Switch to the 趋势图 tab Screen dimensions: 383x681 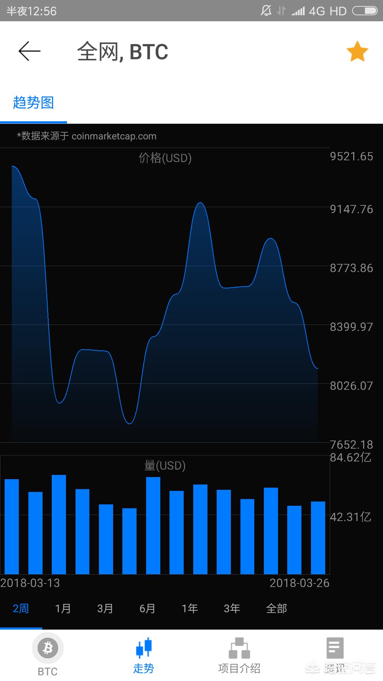pyautogui.click(x=33, y=103)
